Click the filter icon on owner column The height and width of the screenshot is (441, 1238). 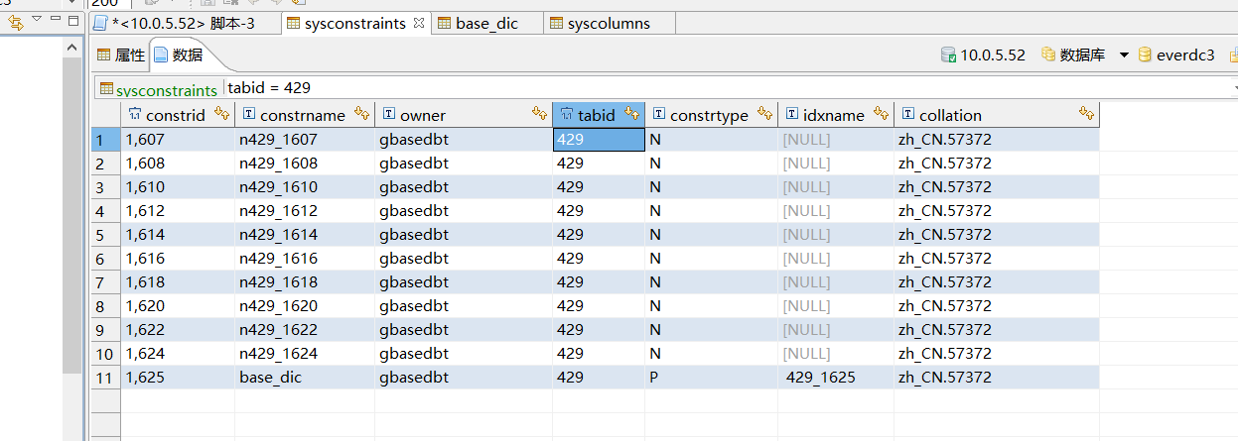coord(539,114)
